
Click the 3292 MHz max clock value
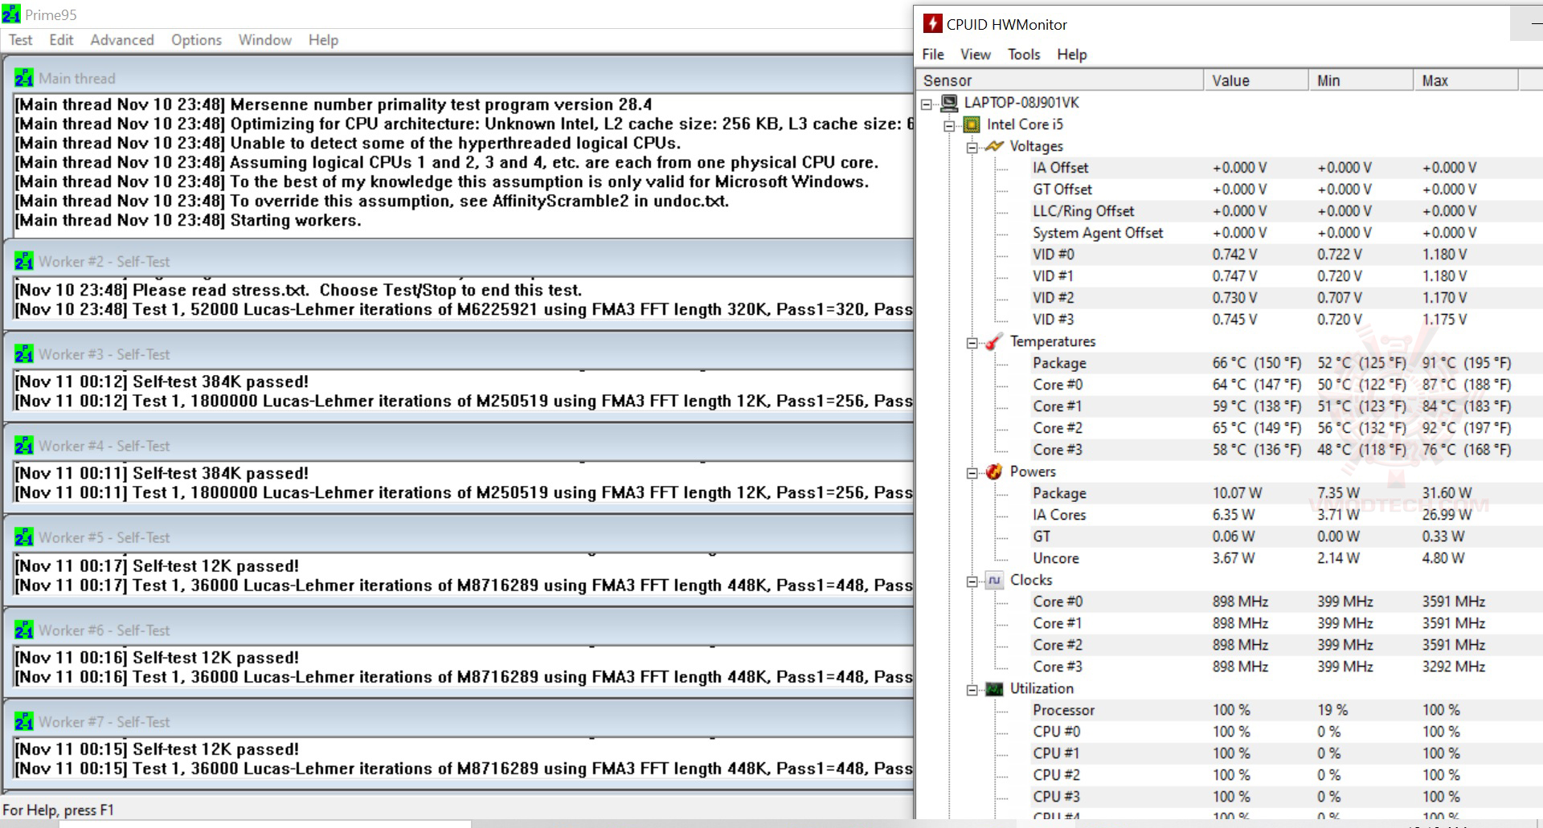click(1453, 667)
